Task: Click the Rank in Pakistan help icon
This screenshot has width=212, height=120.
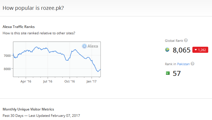Action: (193, 64)
